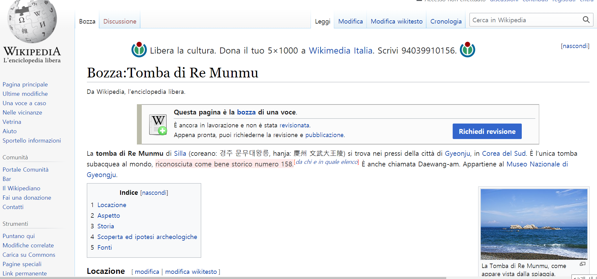Hide the donation banner with nascondi
Image resolution: width=597 pixels, height=279 pixels.
click(x=575, y=46)
